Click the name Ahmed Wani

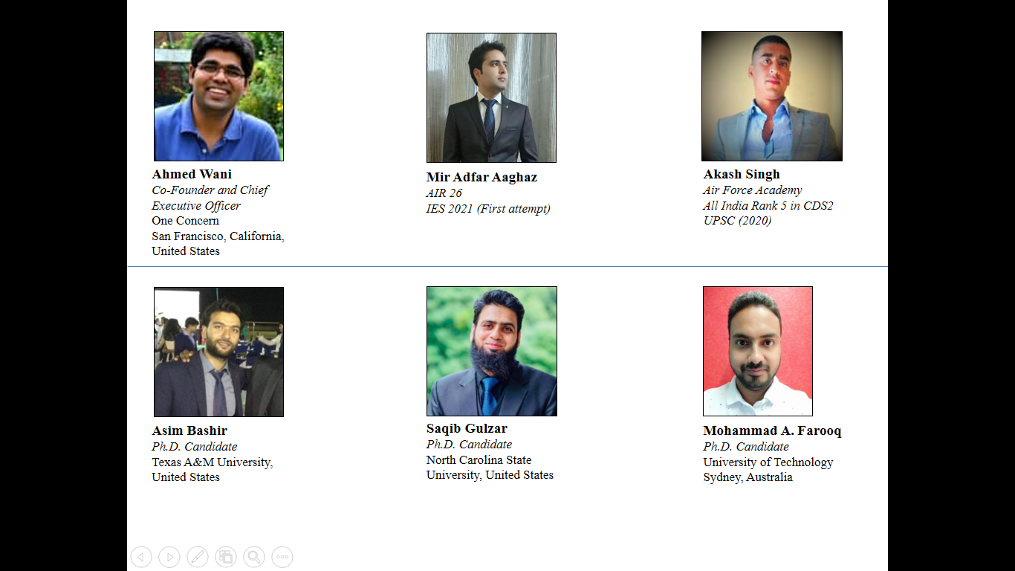tap(192, 174)
